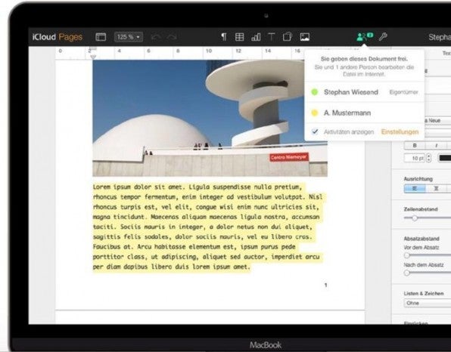Insert a chart using bar chart icon
This screenshot has width=451, height=352.
click(256, 37)
